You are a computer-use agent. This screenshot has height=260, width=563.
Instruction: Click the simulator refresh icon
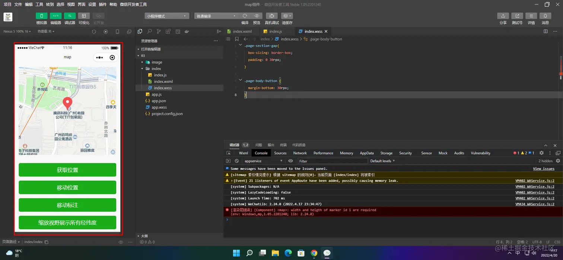click(94, 32)
